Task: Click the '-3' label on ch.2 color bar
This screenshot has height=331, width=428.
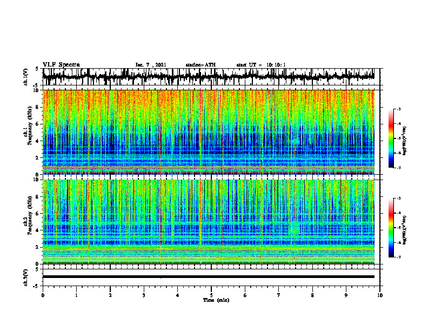Action: click(399, 198)
